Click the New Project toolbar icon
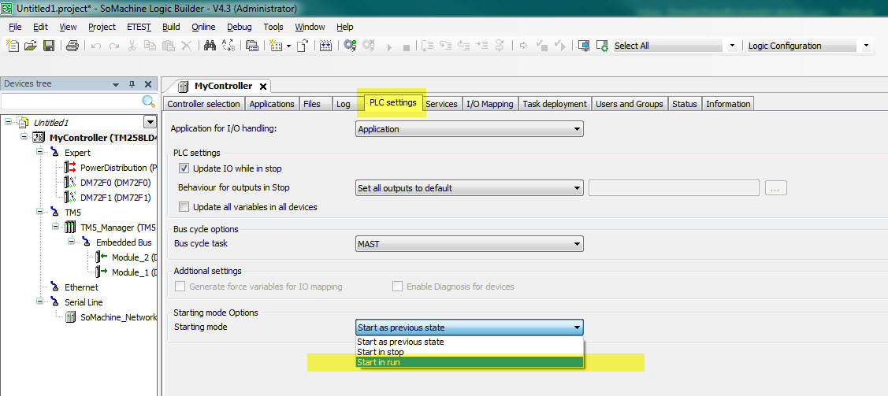Screen dimensions: 888x396 coord(13,46)
